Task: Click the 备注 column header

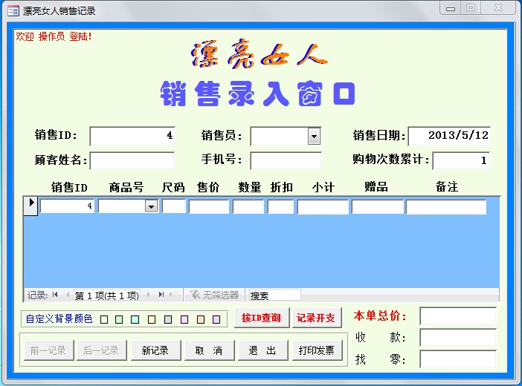Action: point(447,187)
